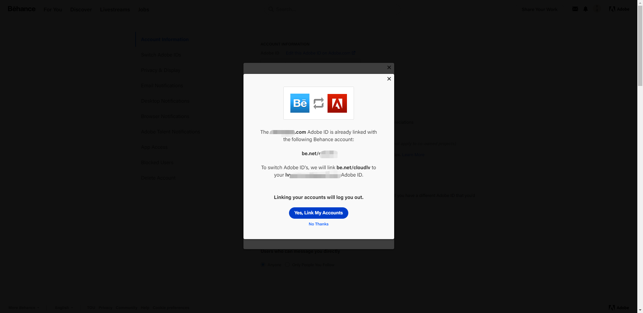Confirm with Yes, Link My Accounts

click(x=318, y=213)
